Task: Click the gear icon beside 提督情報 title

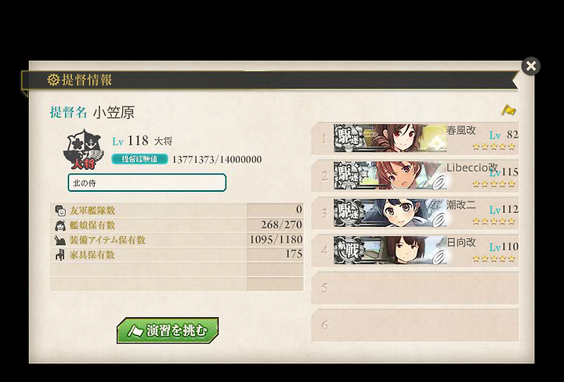Action: pyautogui.click(x=53, y=79)
